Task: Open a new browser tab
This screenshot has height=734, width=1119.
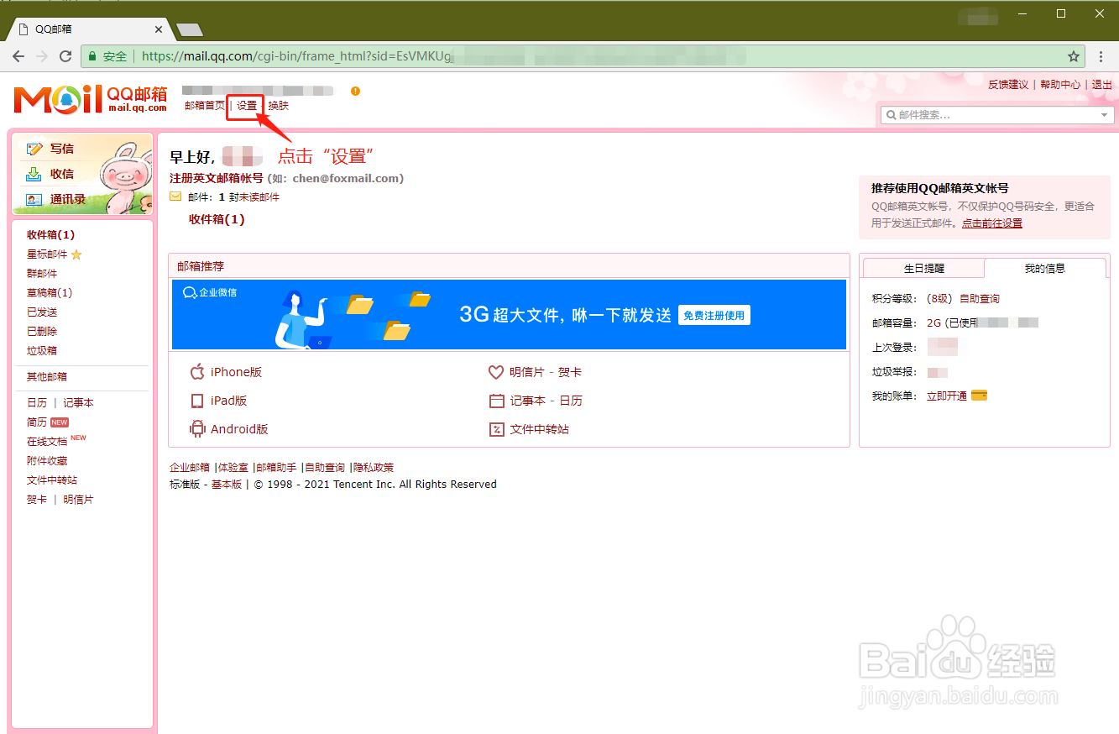Action: [190, 29]
